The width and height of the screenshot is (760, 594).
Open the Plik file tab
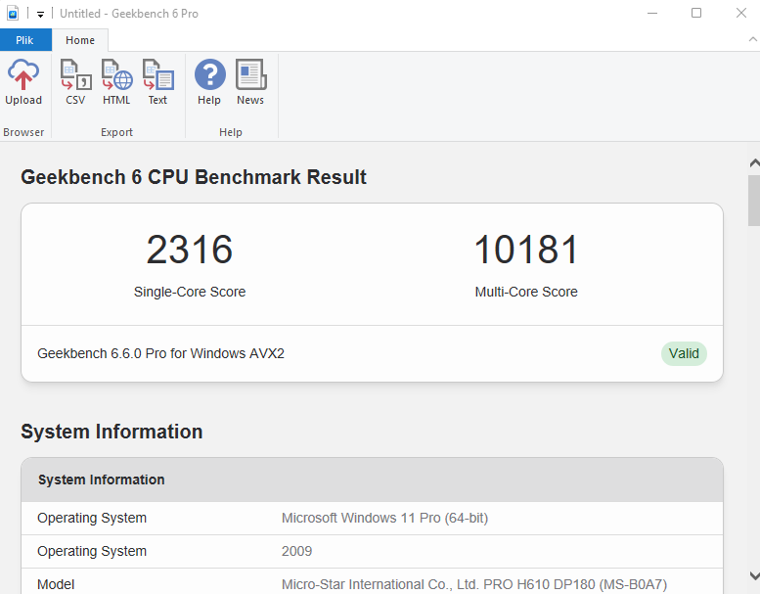[x=25, y=40]
